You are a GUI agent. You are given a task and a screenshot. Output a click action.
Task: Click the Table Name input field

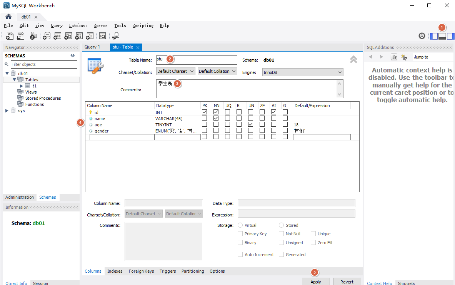click(x=197, y=60)
